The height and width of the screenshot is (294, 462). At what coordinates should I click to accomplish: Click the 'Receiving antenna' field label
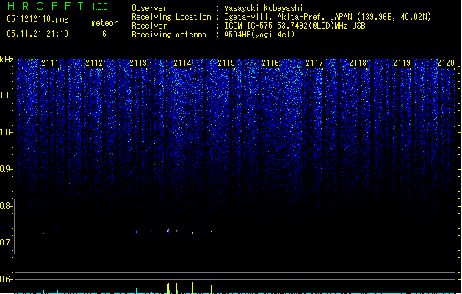169,35
